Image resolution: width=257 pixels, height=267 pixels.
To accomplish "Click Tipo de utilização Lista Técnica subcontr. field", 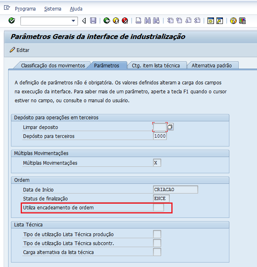I will (x=157, y=243).
